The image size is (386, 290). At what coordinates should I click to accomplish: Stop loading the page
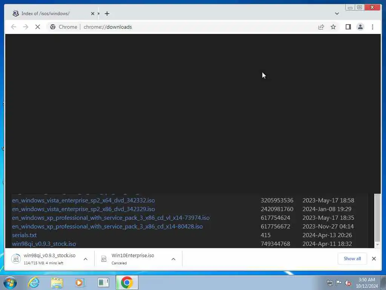pyautogui.click(x=38, y=27)
